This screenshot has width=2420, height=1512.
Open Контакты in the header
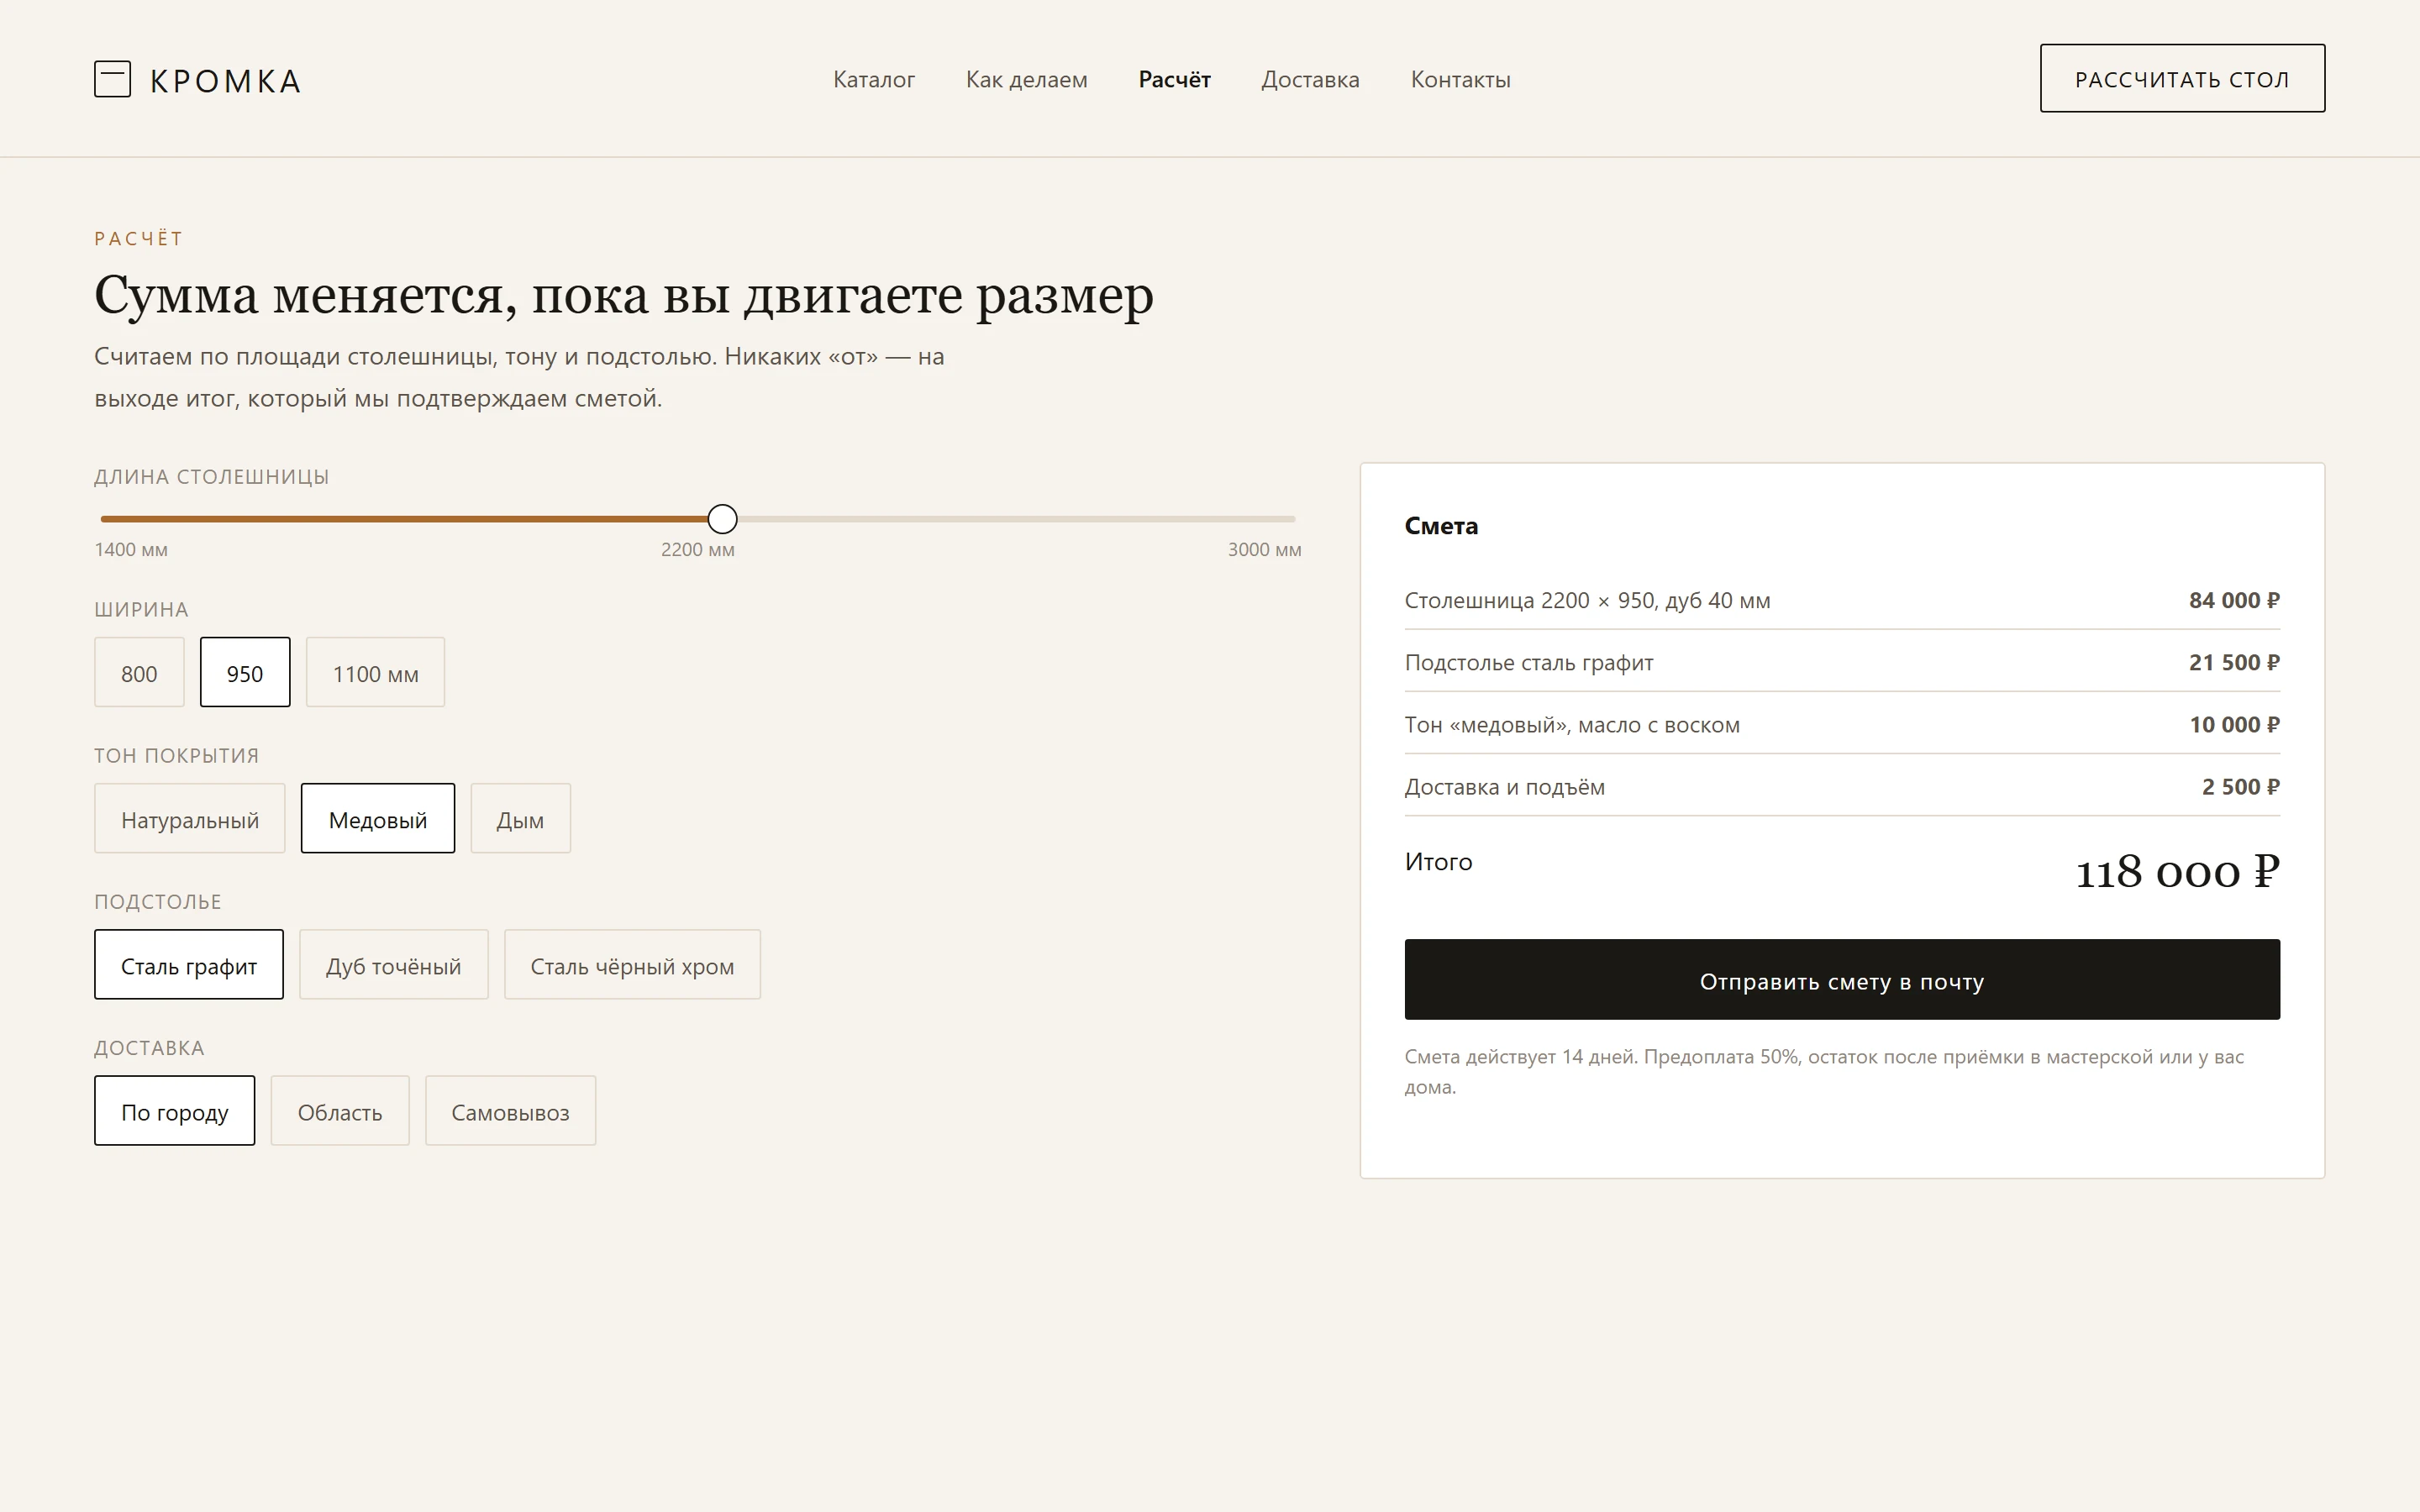(1460, 80)
